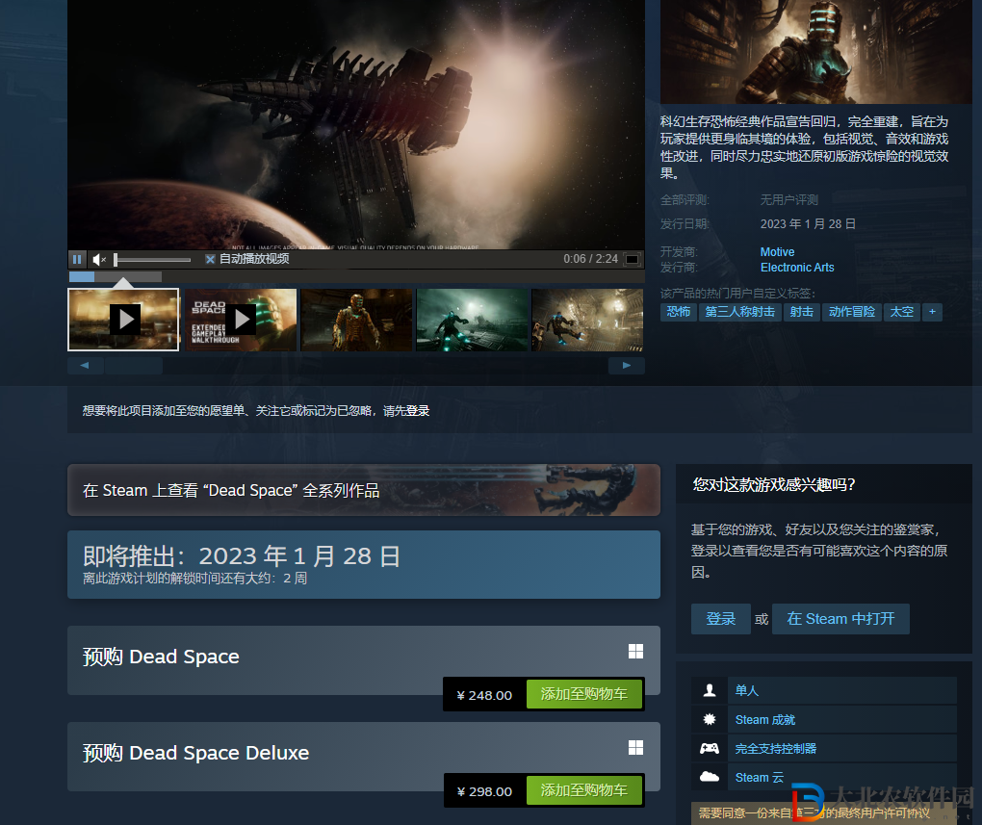Unmute the video with speaker icon

coord(99,259)
